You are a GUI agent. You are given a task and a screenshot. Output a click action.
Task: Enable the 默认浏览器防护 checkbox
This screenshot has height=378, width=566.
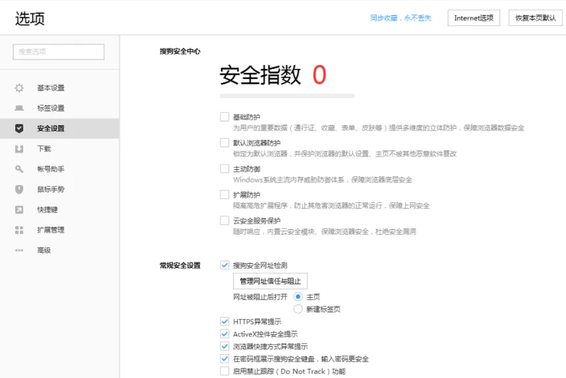pyautogui.click(x=225, y=143)
